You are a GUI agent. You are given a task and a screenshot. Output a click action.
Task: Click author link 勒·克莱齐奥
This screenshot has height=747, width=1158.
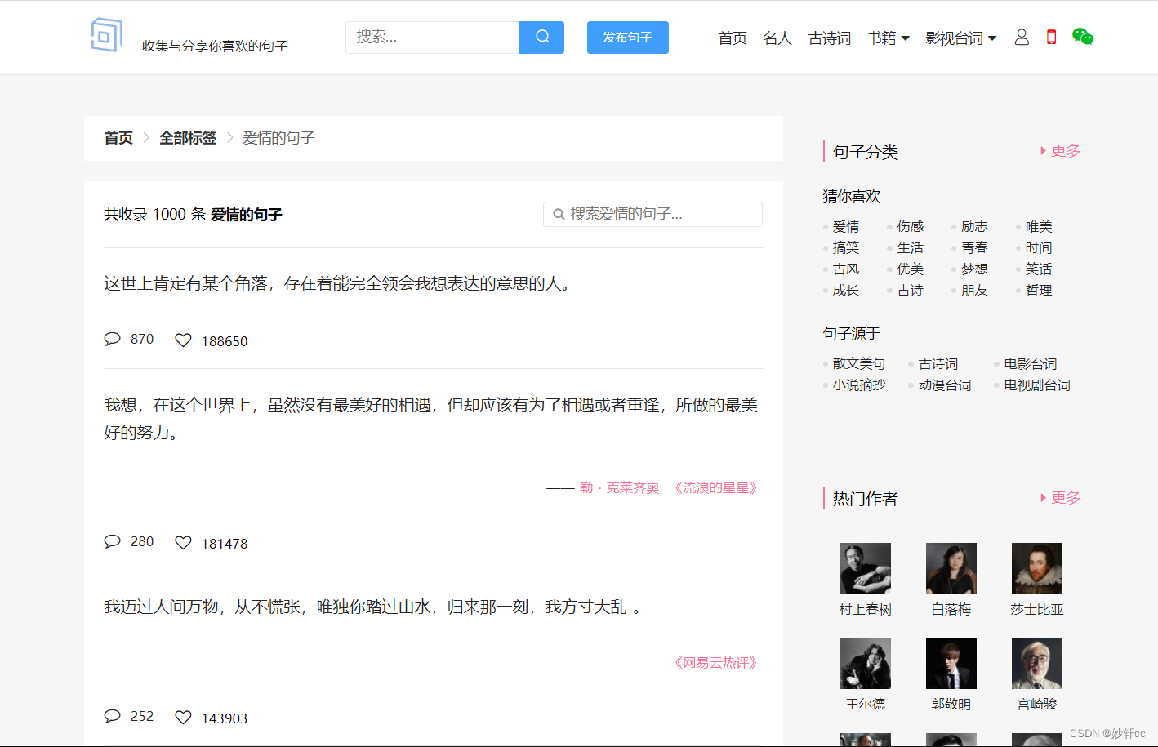click(x=620, y=487)
